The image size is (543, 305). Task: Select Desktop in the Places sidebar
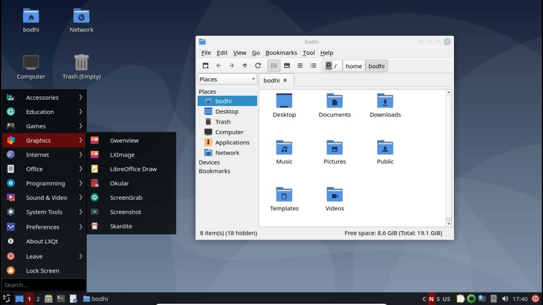227,111
